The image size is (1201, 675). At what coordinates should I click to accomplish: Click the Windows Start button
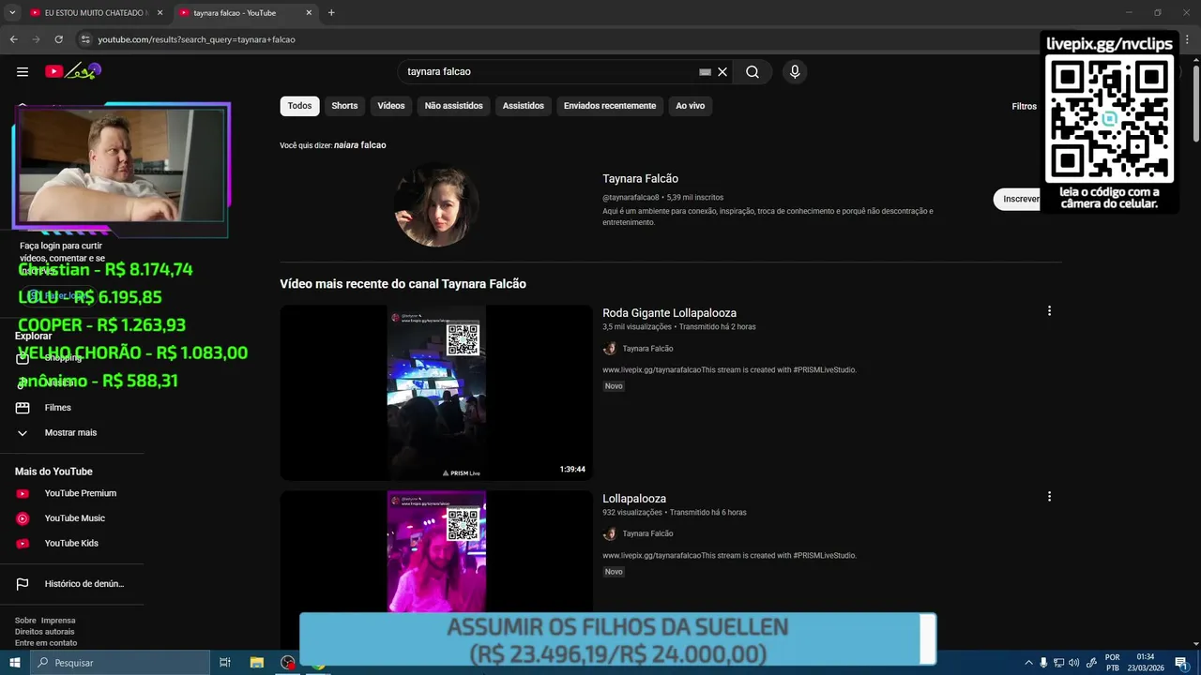(x=15, y=663)
